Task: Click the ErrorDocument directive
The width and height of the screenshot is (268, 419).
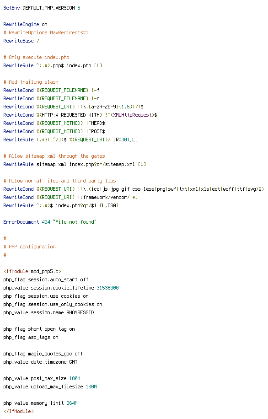Action: pos(21,222)
